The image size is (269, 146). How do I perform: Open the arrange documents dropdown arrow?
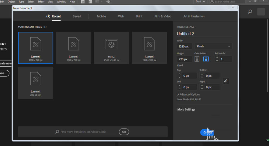tap(102, 2)
